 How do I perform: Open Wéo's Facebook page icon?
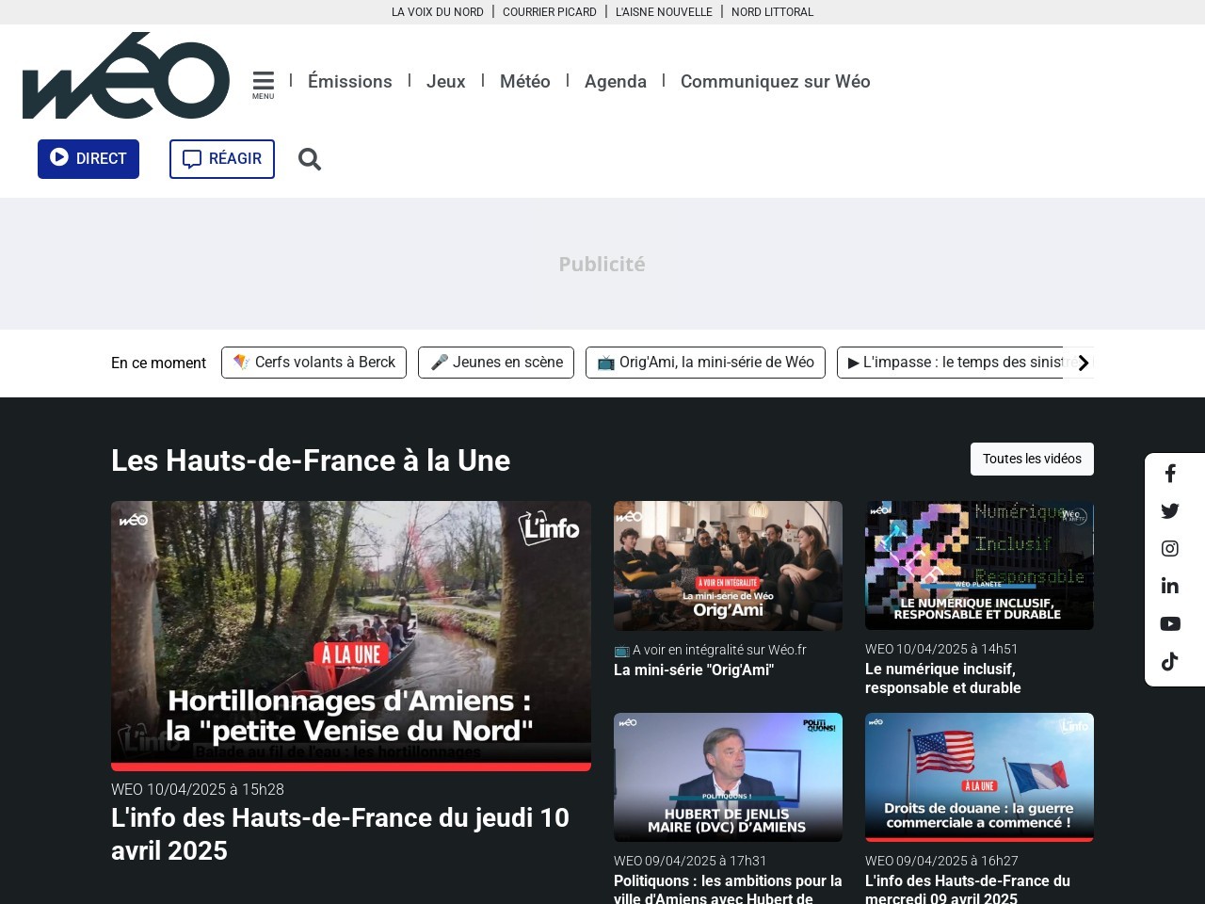[1170, 474]
